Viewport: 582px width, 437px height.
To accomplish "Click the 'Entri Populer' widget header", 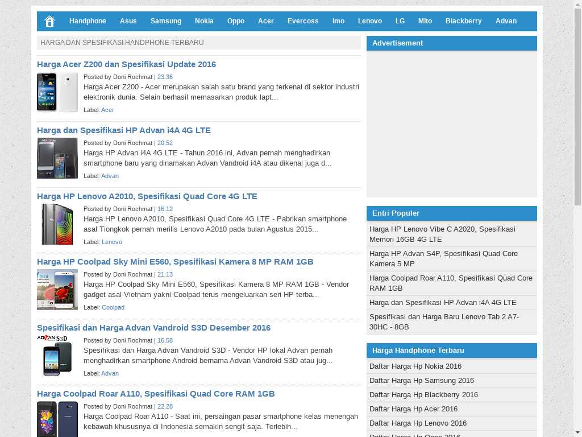I will (451, 213).
